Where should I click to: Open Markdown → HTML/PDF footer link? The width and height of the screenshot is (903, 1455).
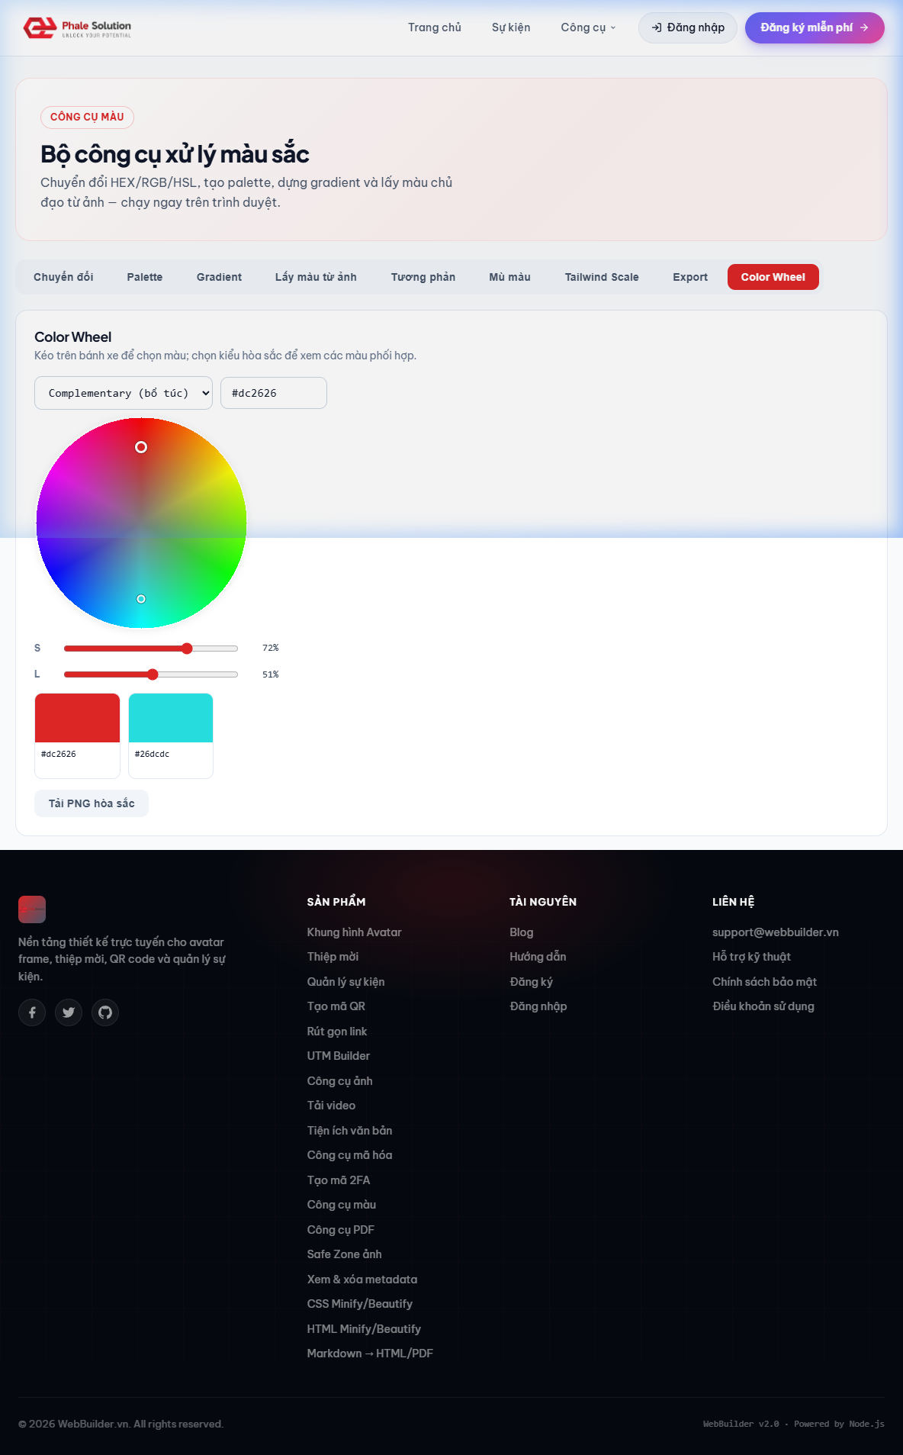[x=370, y=1354]
